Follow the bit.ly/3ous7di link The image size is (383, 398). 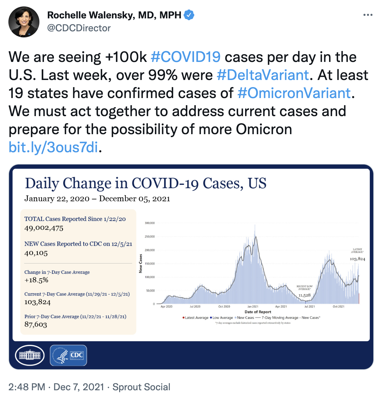click(53, 147)
